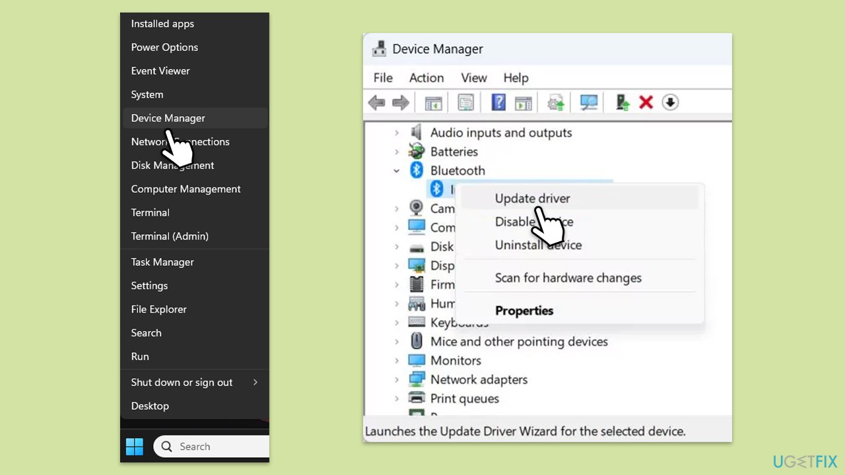Expand the Network adapters node chevron
Image resolution: width=845 pixels, height=475 pixels.
[397, 379]
